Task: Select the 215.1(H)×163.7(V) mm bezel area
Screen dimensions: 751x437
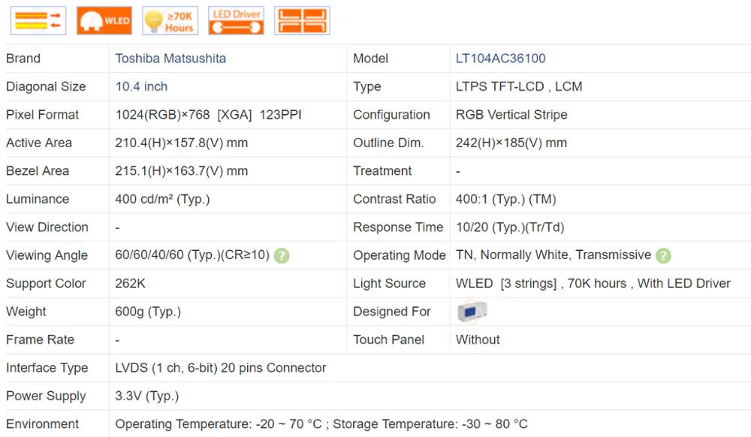Action: pyautogui.click(x=182, y=171)
